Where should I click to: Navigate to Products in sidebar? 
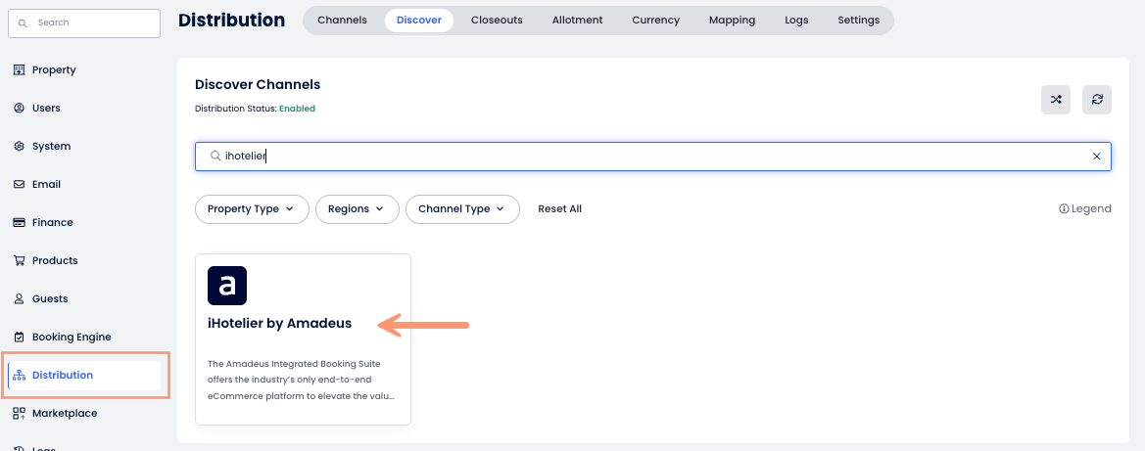[54, 261]
